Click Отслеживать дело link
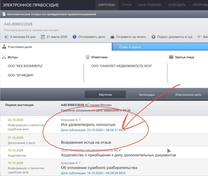 (x=91, y=37)
